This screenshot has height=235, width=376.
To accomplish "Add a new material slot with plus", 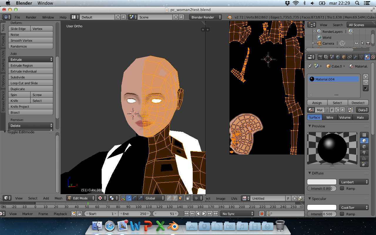I will click(x=365, y=77).
